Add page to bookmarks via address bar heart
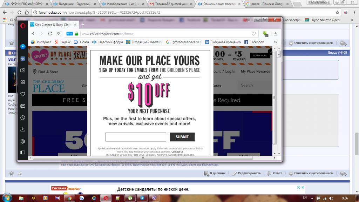 pos(253,34)
